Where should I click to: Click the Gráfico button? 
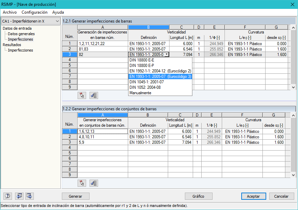click(x=199, y=196)
